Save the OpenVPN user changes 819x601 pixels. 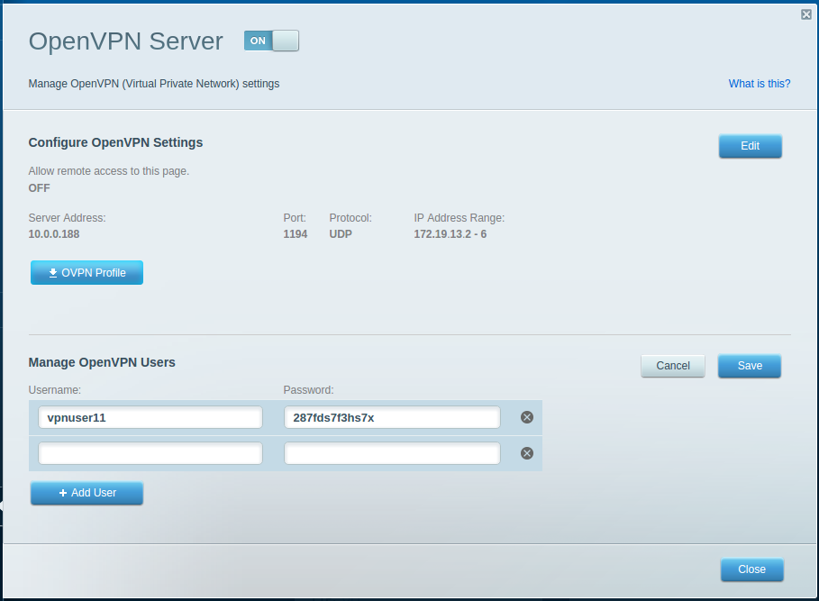click(x=749, y=366)
